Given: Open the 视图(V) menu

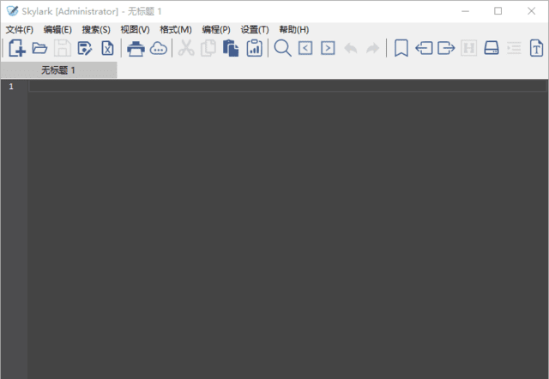Looking at the screenshot, I should pyautogui.click(x=136, y=30).
